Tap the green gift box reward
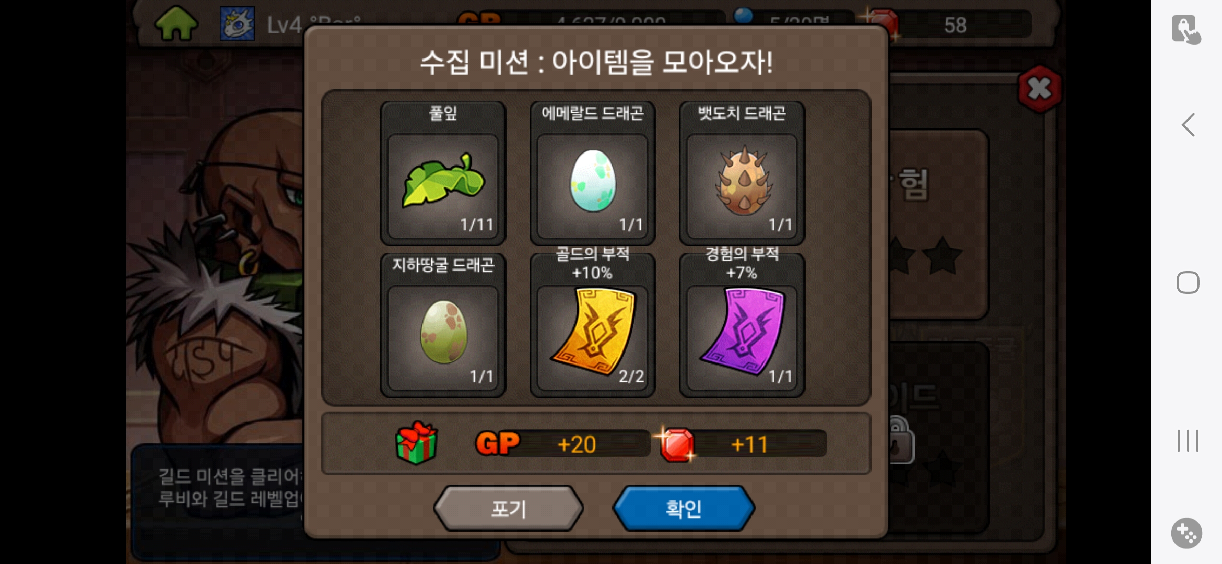Image resolution: width=1222 pixels, height=564 pixels. tap(416, 443)
